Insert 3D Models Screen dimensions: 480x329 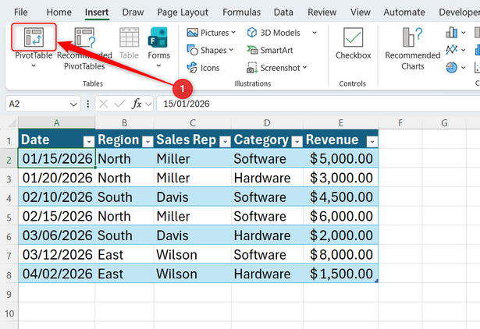[x=274, y=33]
